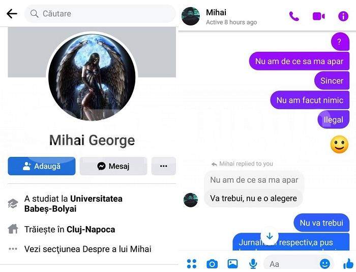Open Universitatea Babeș-Bolyai link

point(73,204)
